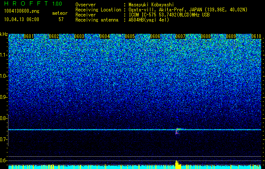Image resolution: width=265 pixels, height=169 pixels.
Task: Select the 0608 time marker
Action: [x=206, y=36]
